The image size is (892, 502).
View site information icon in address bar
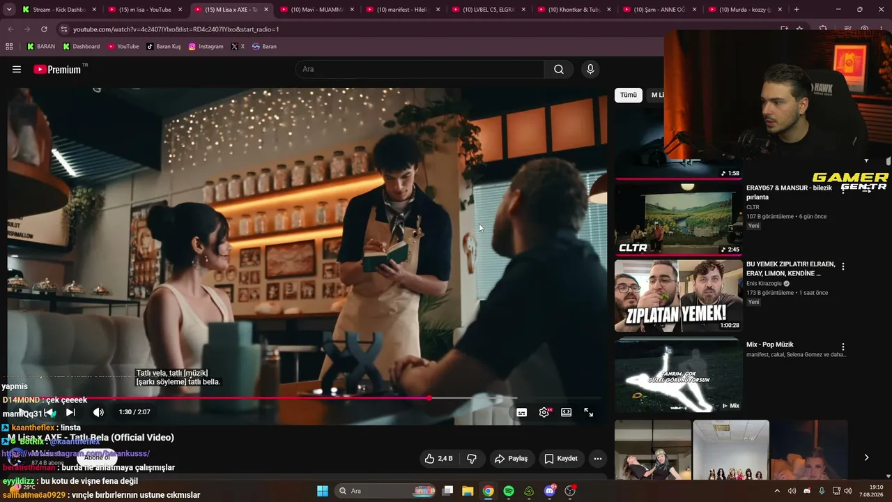point(63,29)
